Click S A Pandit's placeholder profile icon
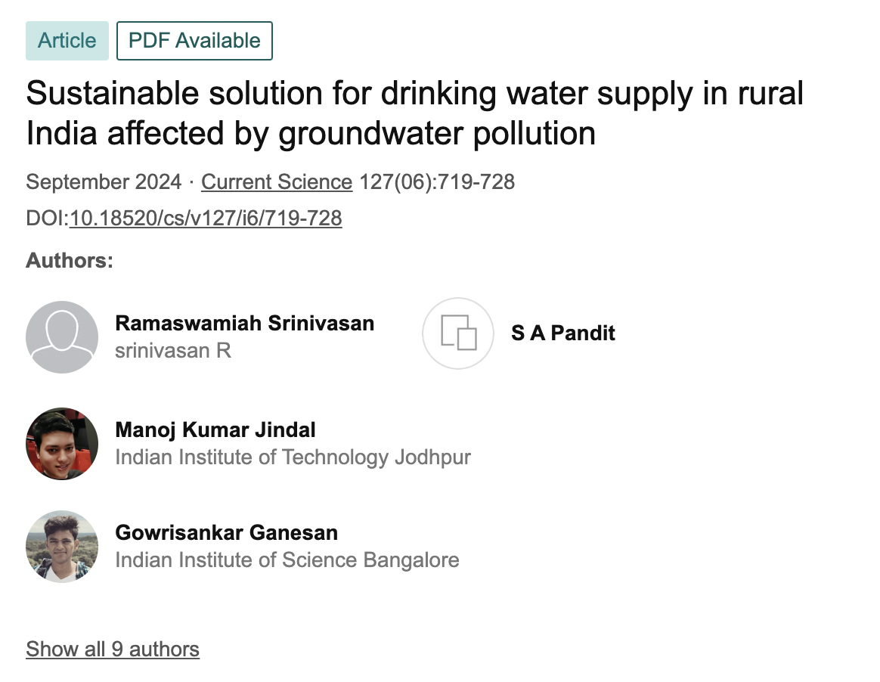The width and height of the screenshot is (880, 682). click(458, 333)
